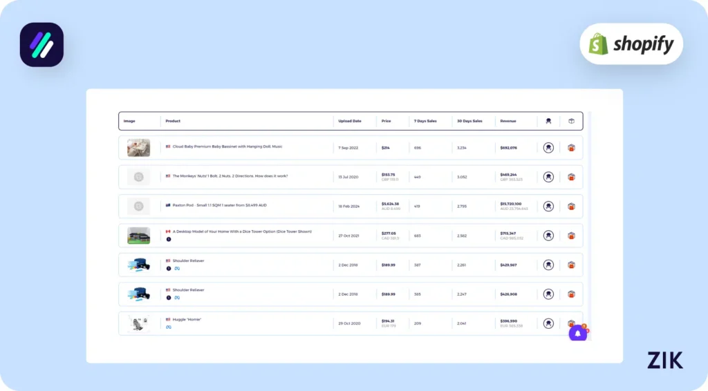Image resolution: width=708 pixels, height=391 pixels.
Task: Click the Cloud Baby bassinet product thumbnail
Action: pyautogui.click(x=138, y=148)
